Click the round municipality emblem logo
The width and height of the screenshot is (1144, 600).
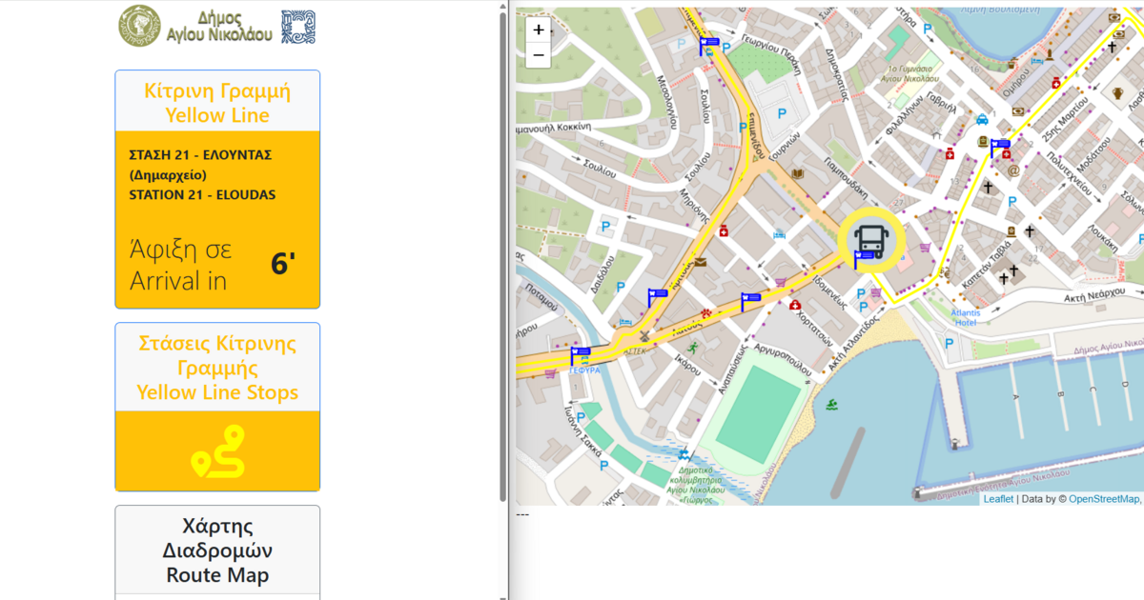[x=139, y=26]
